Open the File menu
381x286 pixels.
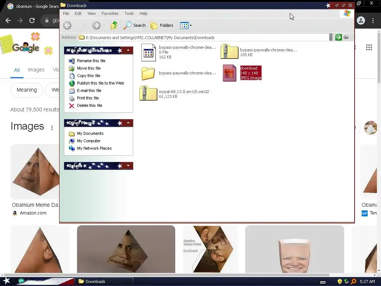66,13
